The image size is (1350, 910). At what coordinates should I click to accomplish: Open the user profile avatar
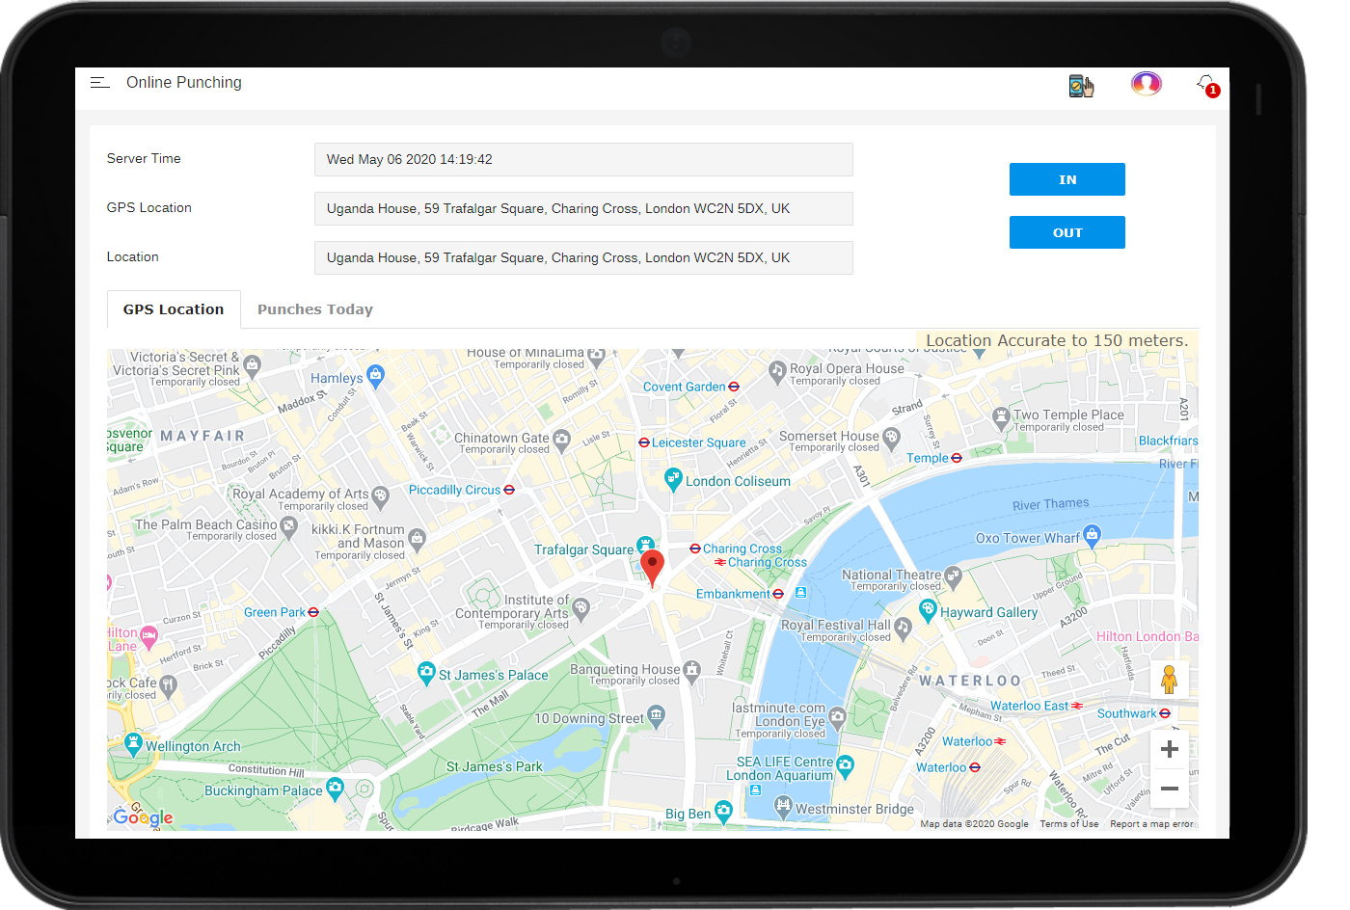(1146, 84)
